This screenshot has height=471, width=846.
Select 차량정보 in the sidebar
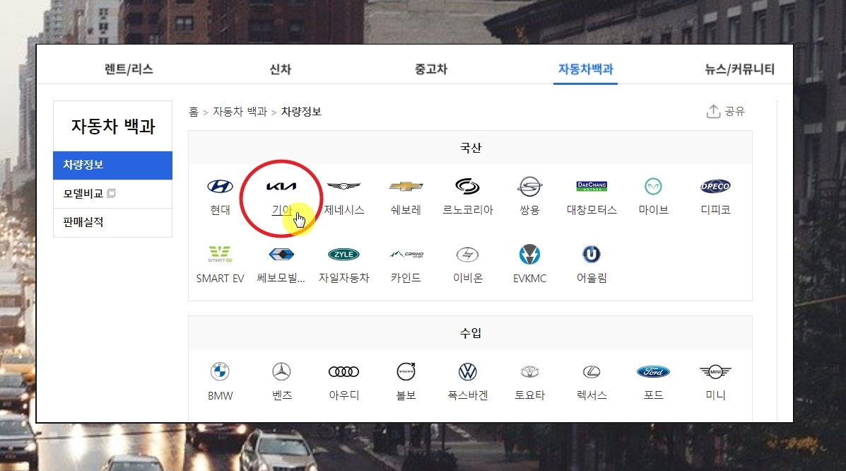[113, 165]
